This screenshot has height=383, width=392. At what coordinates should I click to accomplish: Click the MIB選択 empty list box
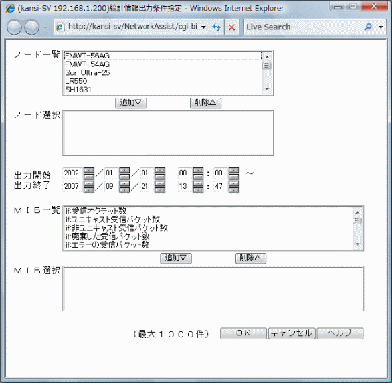tap(213, 289)
